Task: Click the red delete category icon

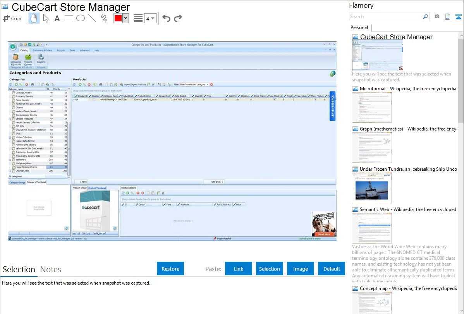Action: 27,84
